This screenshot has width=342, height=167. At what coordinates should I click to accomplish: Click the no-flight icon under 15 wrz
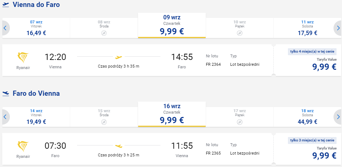click(104, 122)
